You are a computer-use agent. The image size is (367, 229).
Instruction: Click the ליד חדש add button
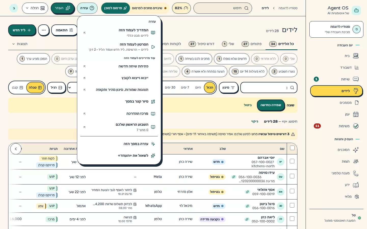click(x=22, y=30)
